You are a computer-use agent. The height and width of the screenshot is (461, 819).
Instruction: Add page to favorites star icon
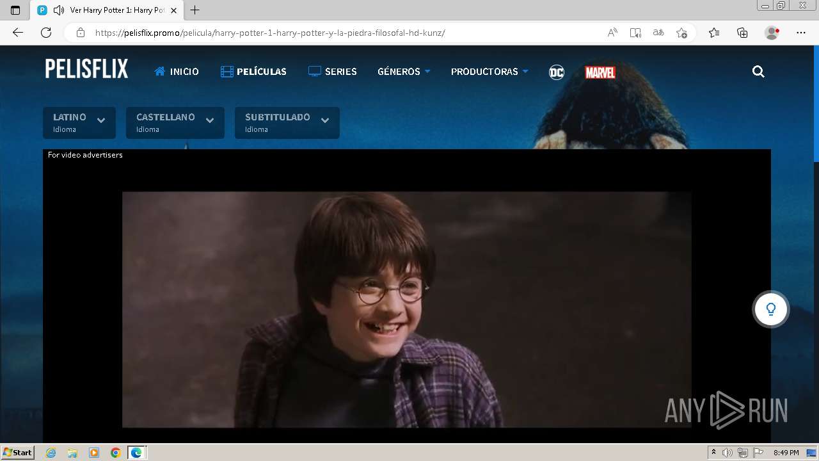pos(681,33)
